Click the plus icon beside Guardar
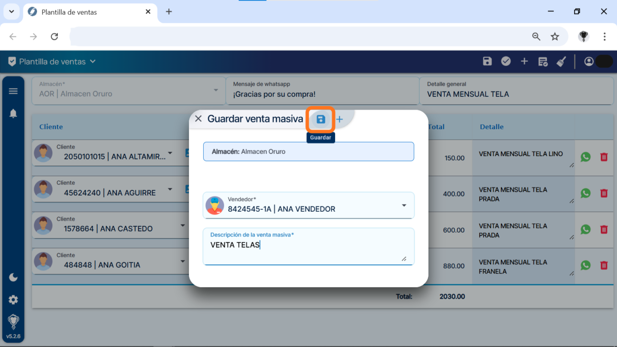 (339, 120)
